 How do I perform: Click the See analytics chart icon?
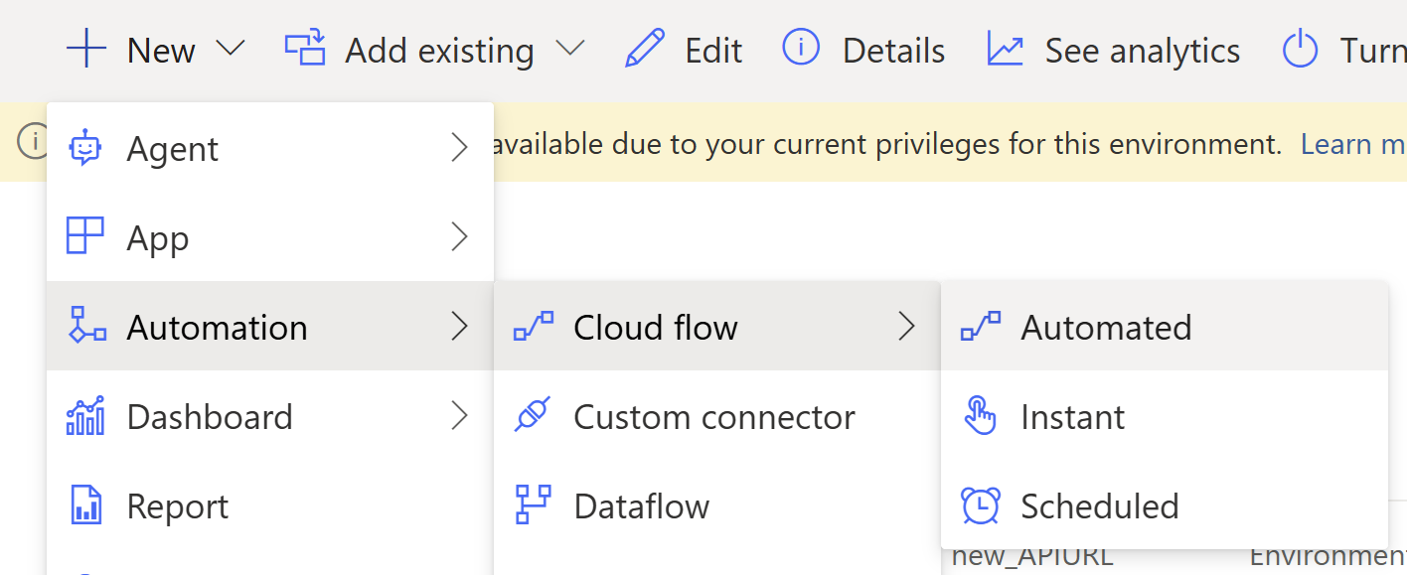pos(1005,49)
